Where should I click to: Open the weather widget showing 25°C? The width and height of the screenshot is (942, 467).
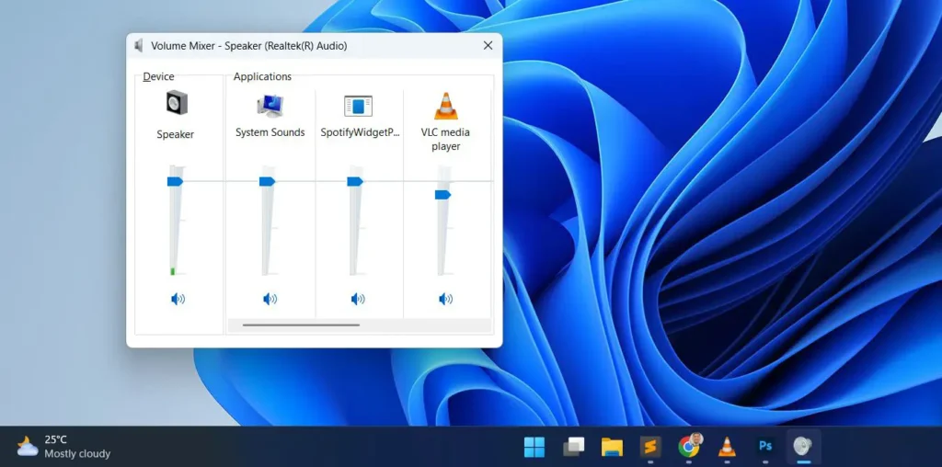tap(63, 447)
